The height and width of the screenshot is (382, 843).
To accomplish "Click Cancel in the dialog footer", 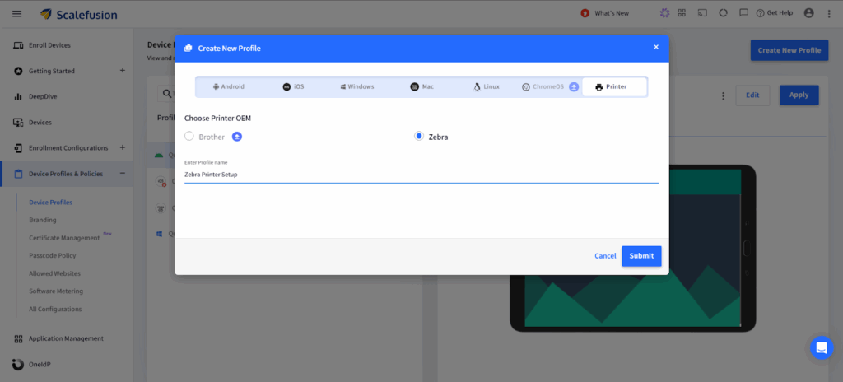I will coord(605,256).
